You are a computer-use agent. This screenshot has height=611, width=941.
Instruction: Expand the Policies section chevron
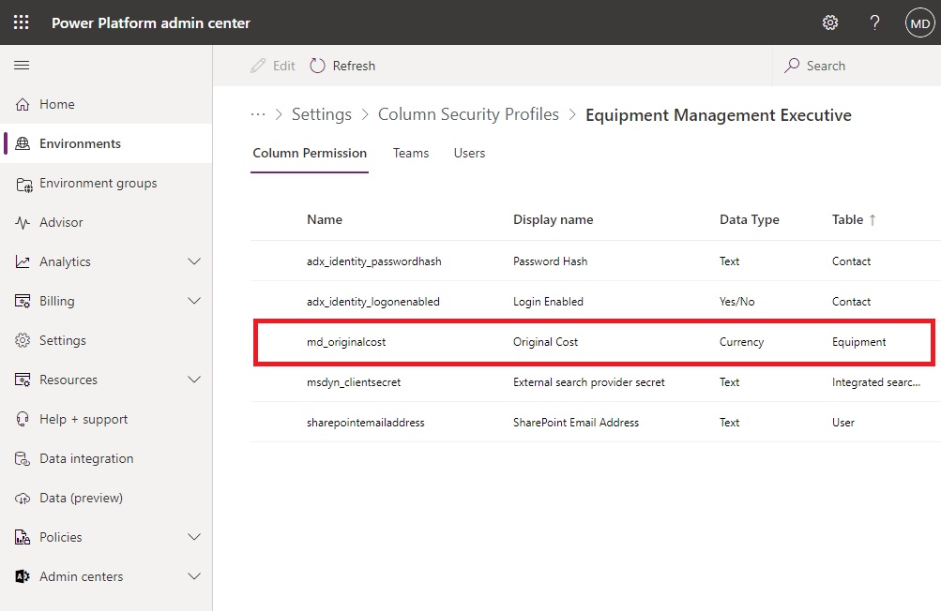194,537
